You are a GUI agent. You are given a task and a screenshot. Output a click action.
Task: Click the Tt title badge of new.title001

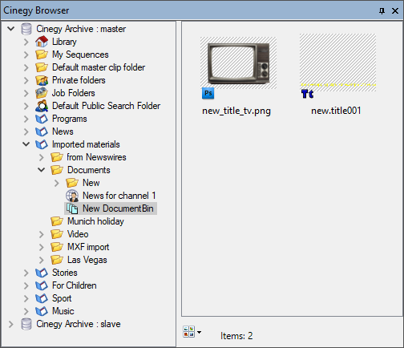click(x=307, y=94)
